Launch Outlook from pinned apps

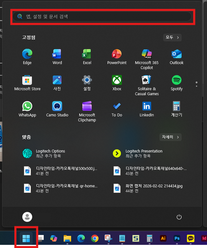(x=177, y=57)
